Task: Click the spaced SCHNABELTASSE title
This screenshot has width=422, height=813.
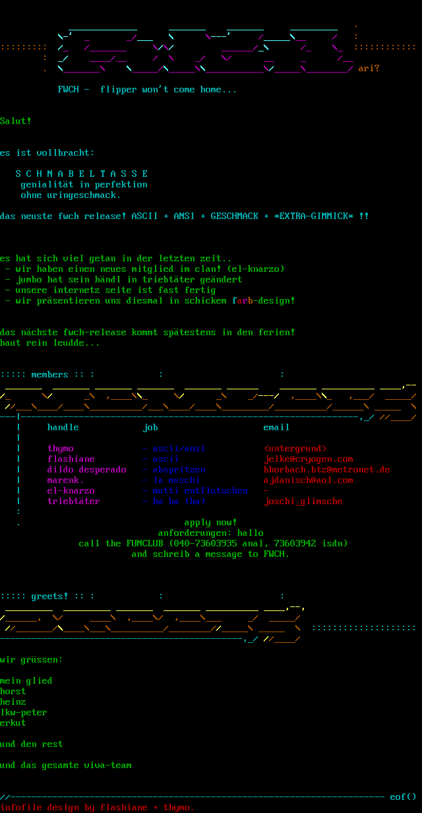Action: [x=82, y=174]
